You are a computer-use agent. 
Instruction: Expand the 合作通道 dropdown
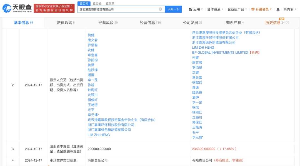click(x=215, y=9)
